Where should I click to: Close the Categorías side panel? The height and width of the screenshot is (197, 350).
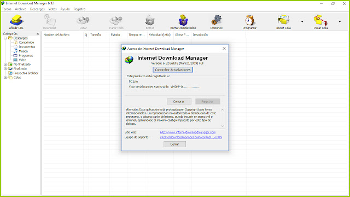pos(38,34)
